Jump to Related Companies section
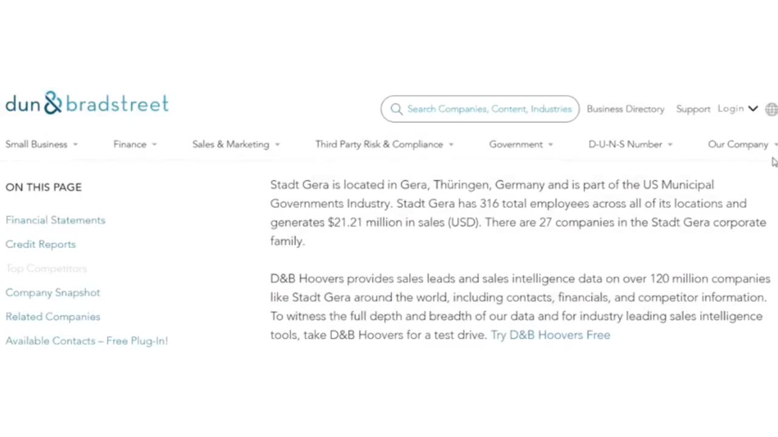This screenshot has height=437, width=778. click(53, 317)
